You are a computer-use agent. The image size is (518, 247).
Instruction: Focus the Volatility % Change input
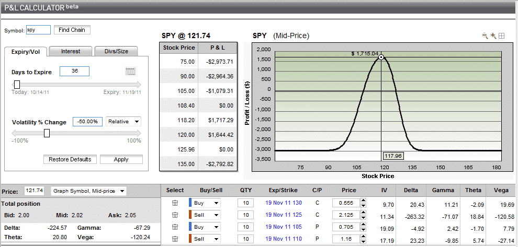(87, 121)
